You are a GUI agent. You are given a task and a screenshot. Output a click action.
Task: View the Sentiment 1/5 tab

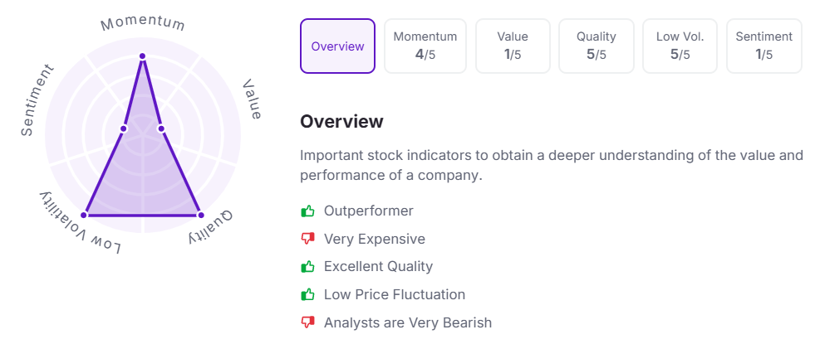point(764,46)
